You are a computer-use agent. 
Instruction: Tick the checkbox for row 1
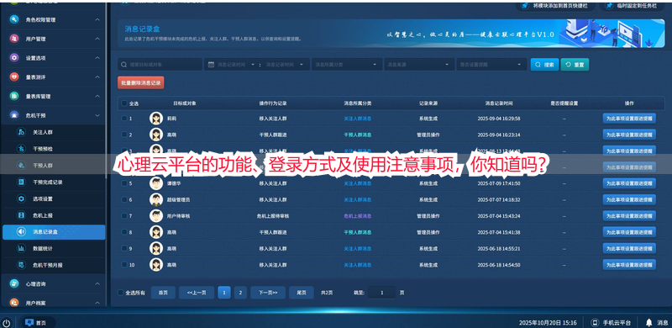click(124, 119)
